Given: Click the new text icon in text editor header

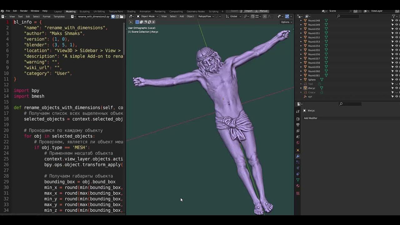Looking at the screenshot, I should [x=117, y=17].
